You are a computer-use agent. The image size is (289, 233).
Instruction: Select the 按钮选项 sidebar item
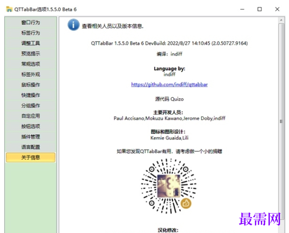click(x=30, y=126)
